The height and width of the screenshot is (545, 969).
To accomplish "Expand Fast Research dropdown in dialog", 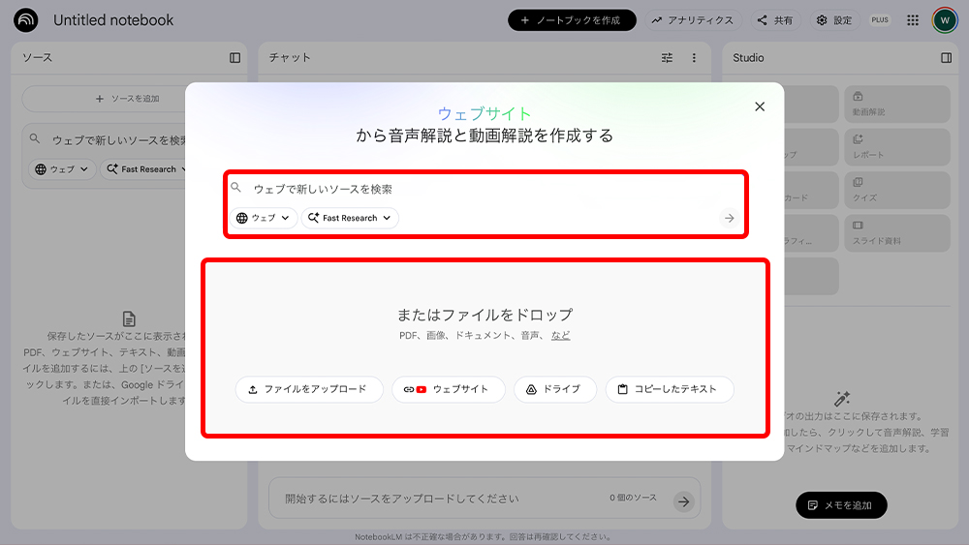I will click(350, 218).
